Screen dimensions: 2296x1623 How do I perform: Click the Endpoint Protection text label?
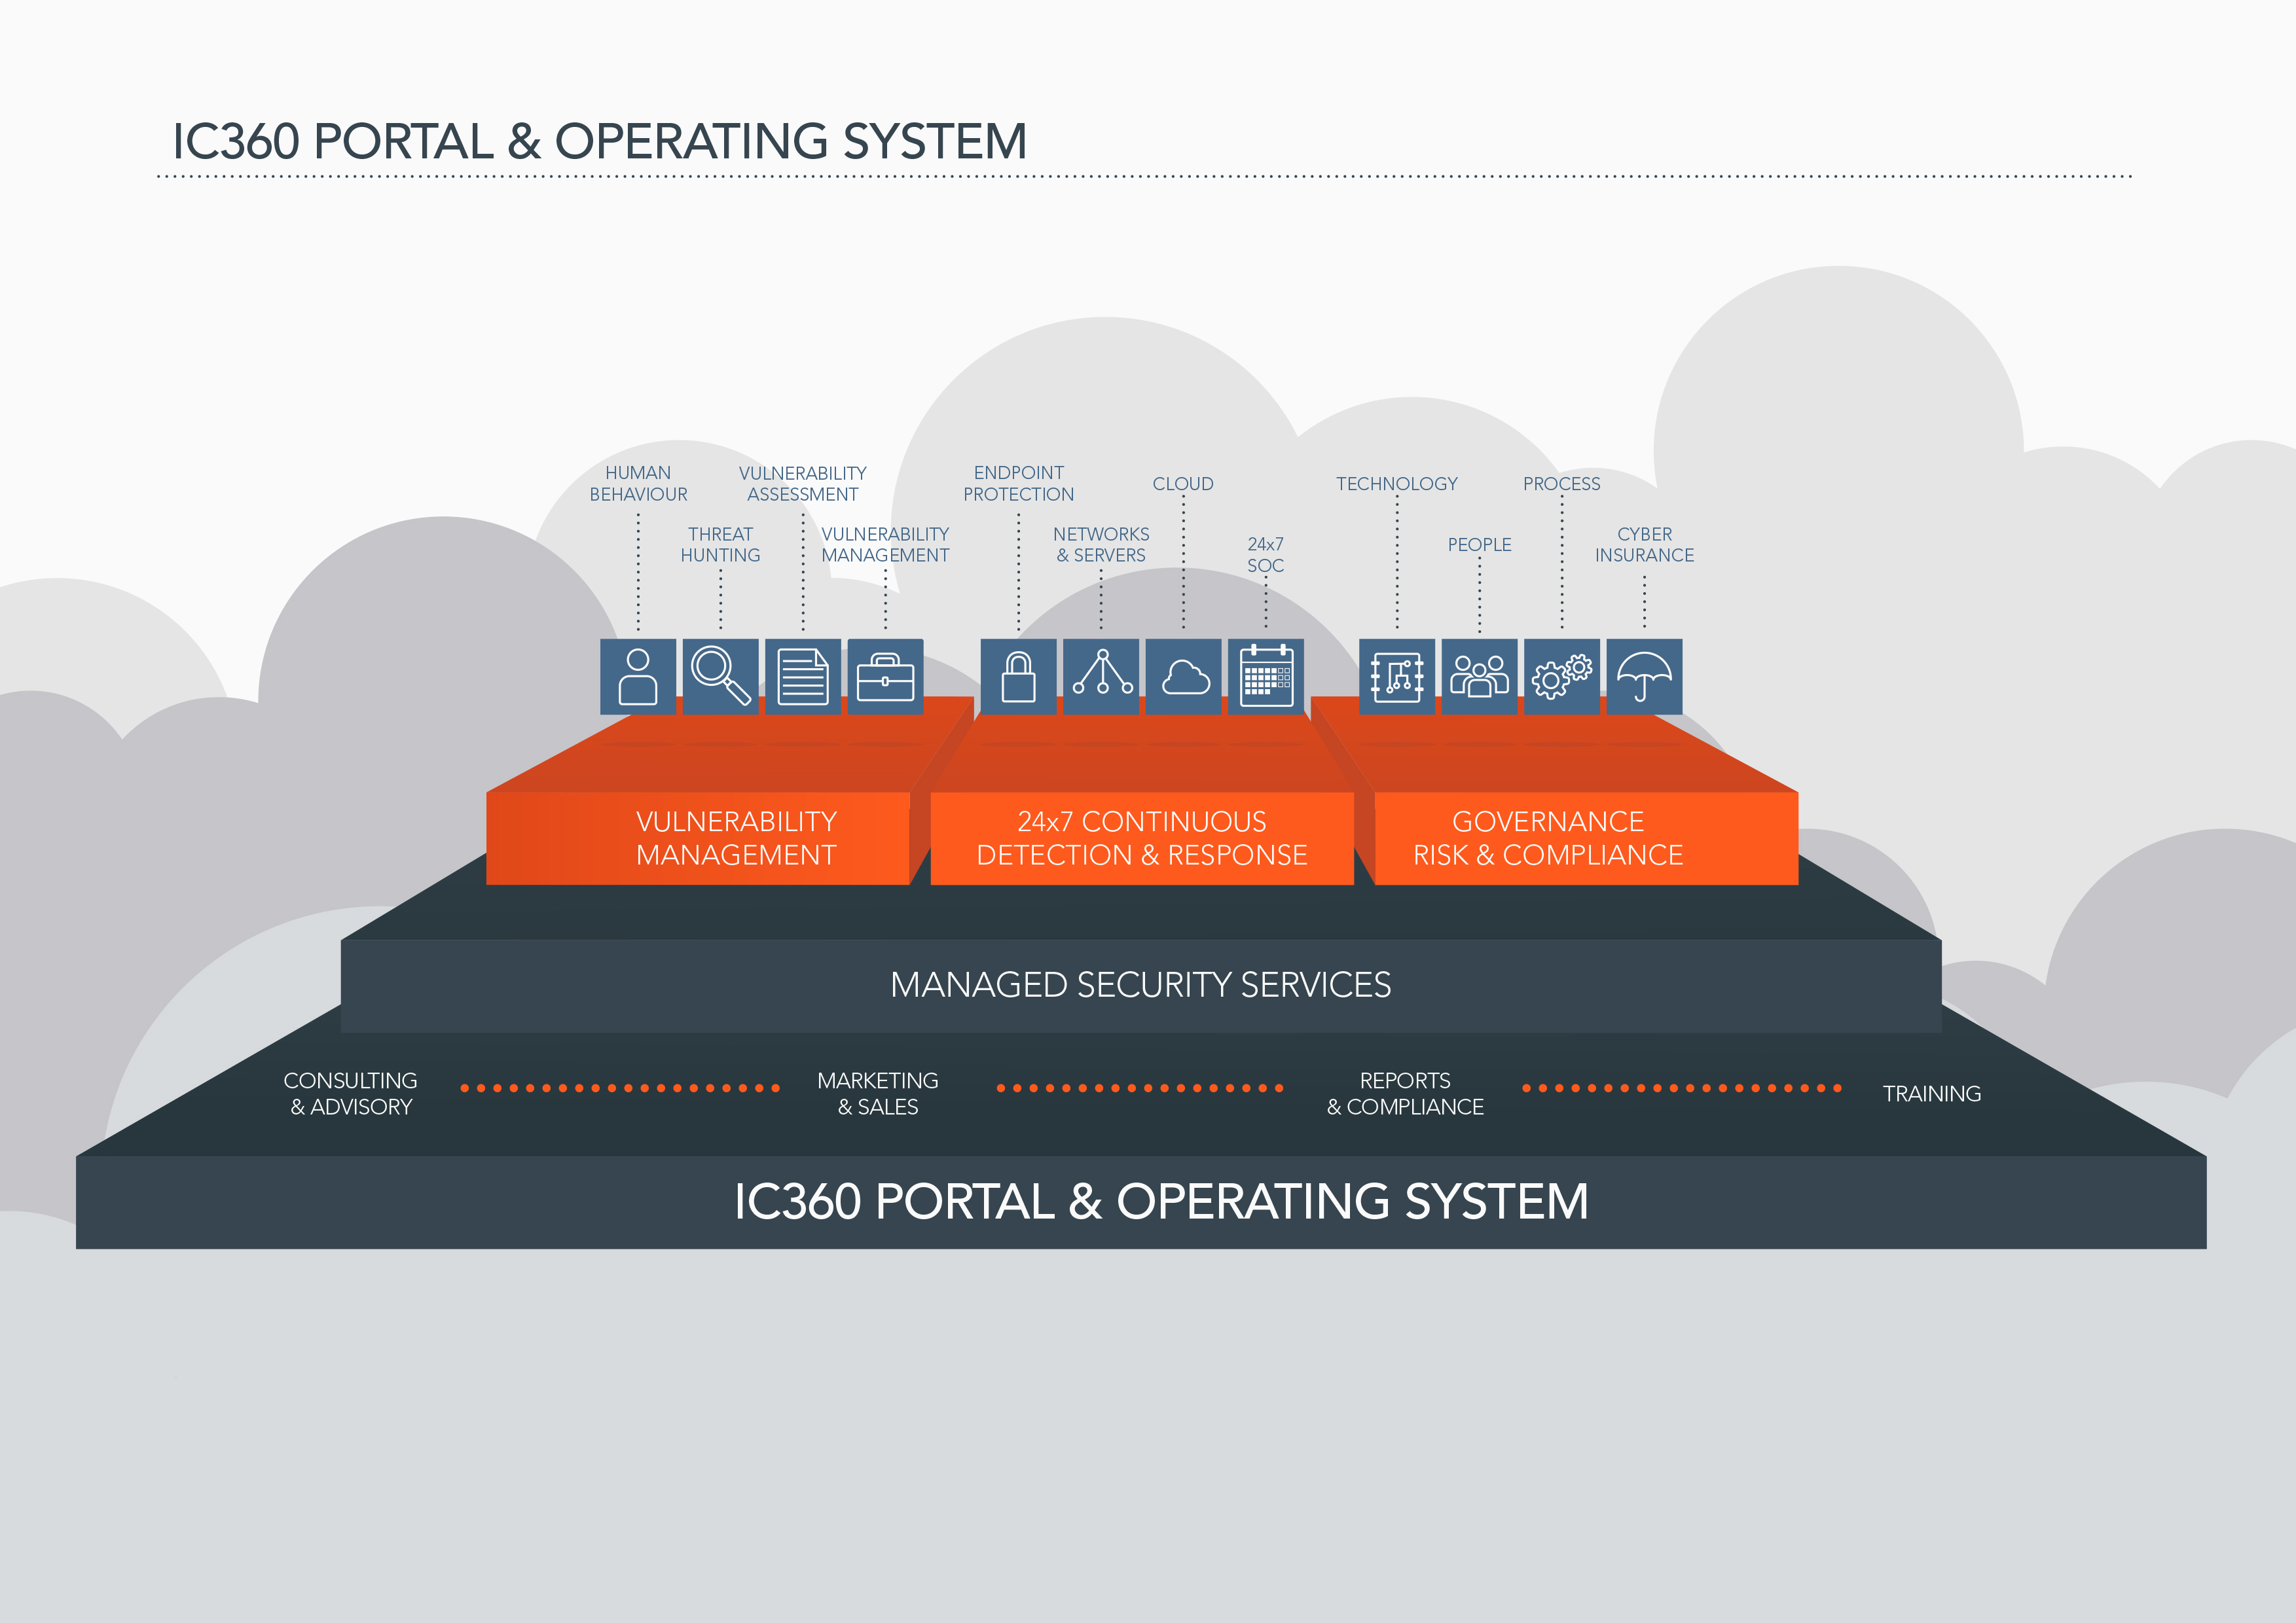point(1018,484)
